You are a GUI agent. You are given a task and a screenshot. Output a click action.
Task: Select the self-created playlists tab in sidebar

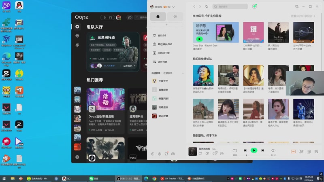pyautogui.click(x=156, y=73)
